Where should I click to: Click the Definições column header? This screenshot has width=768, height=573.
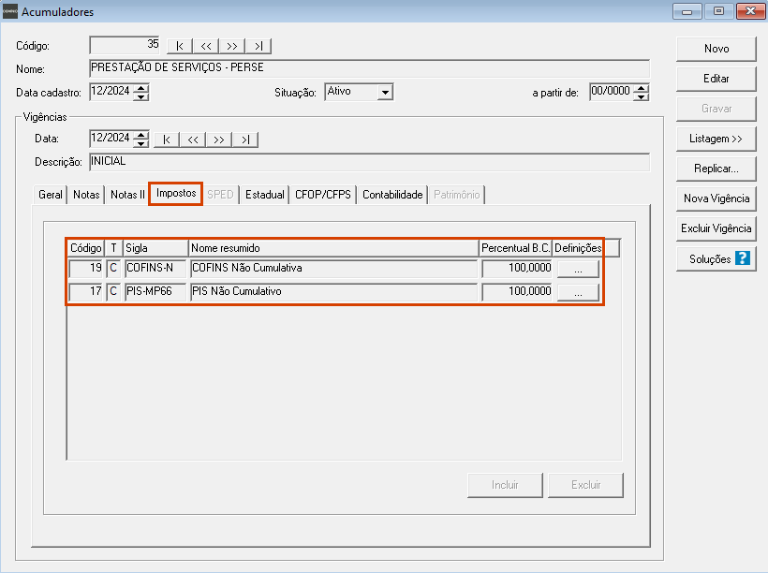click(578, 248)
